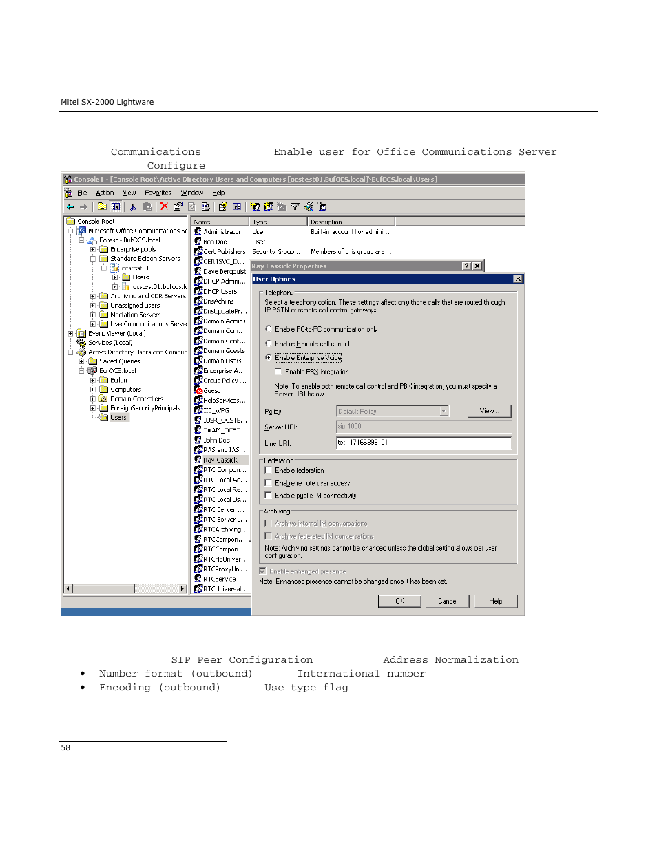
Task: Click the ocstest01 server icon in tree
Action: [x=115, y=268]
